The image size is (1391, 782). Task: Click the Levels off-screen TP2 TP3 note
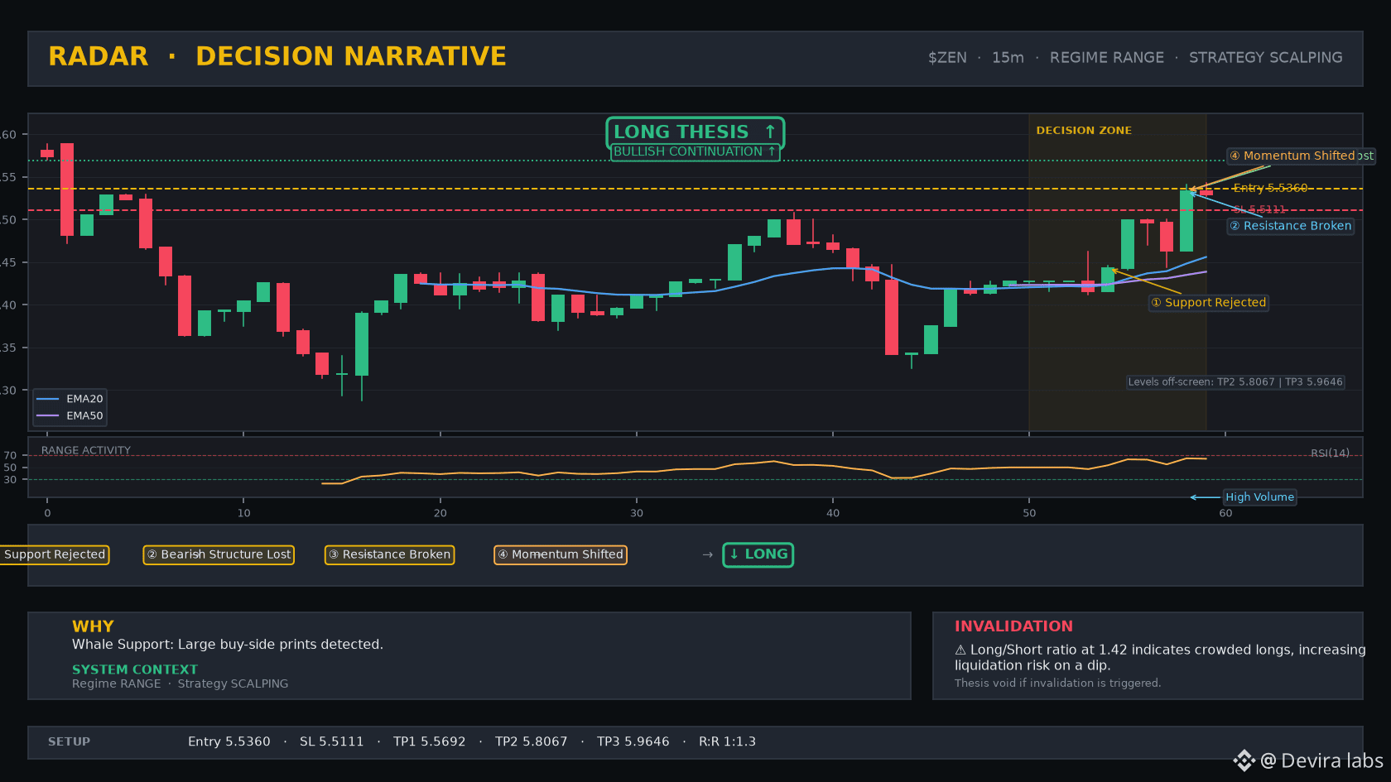pos(1235,382)
